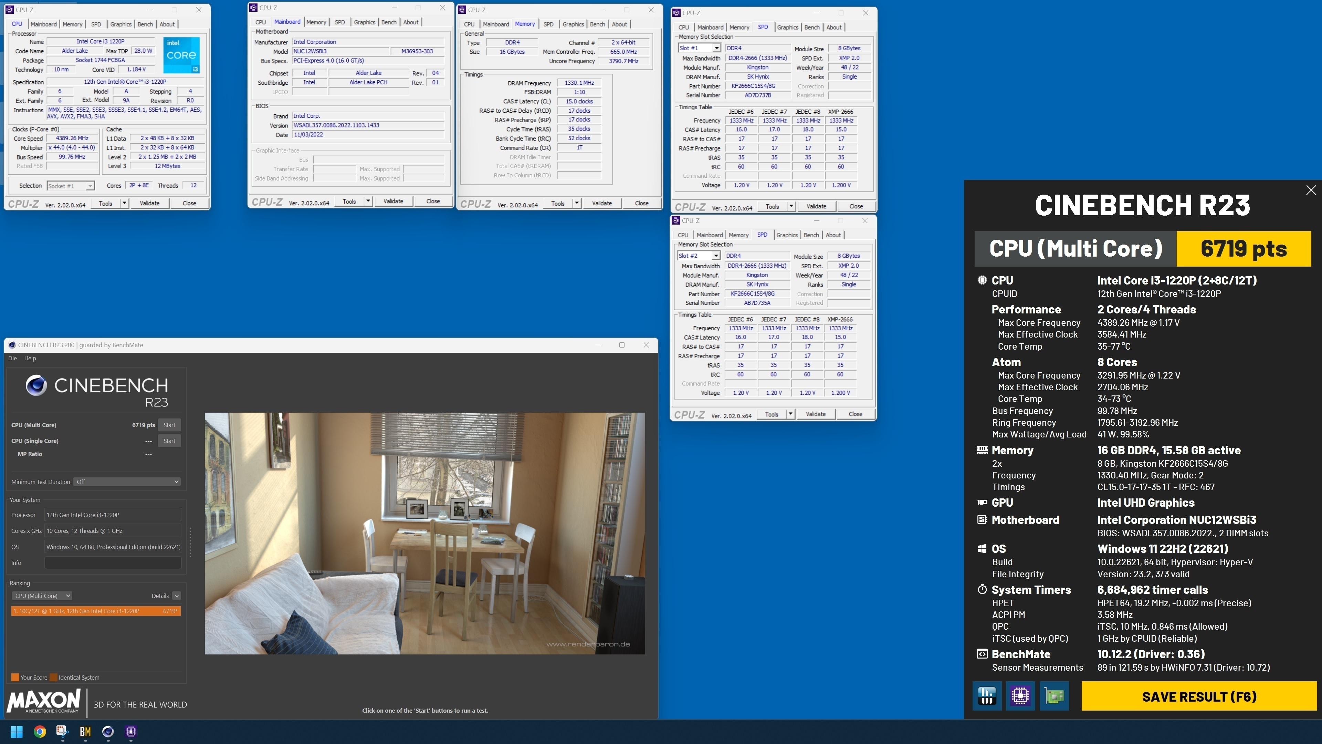
Task: Switch to Cinebench via its taskbar icon
Action: coord(108,731)
